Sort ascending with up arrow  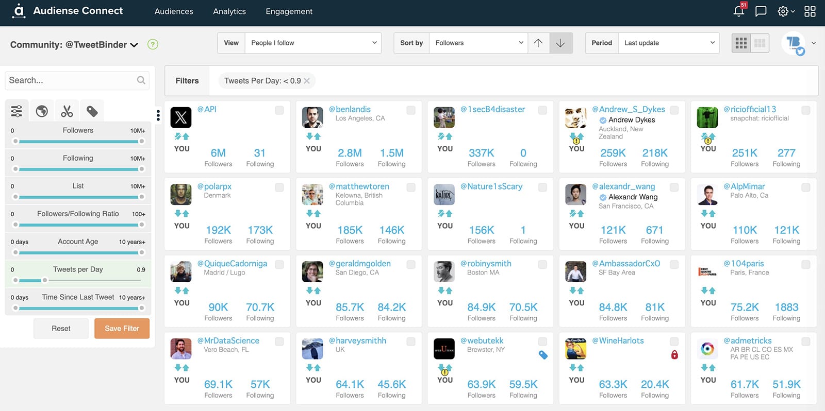click(538, 43)
